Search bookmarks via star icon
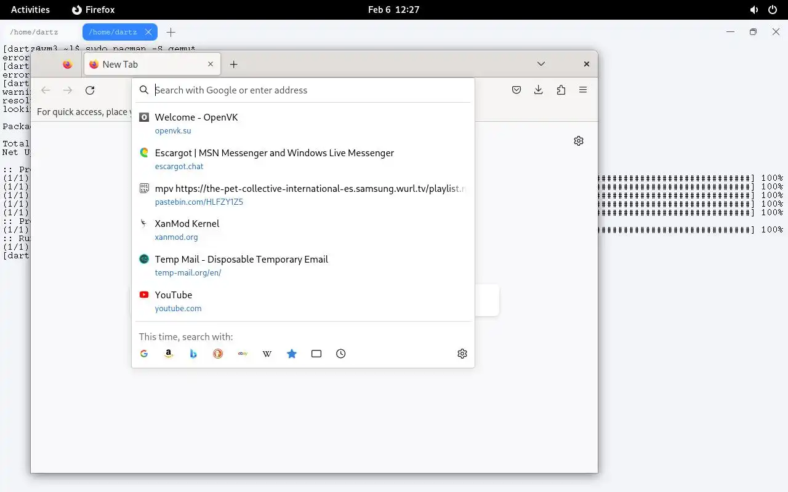The height and width of the screenshot is (492, 788). click(292, 354)
